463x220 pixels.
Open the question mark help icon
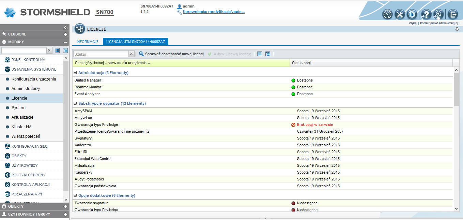tap(426, 14)
